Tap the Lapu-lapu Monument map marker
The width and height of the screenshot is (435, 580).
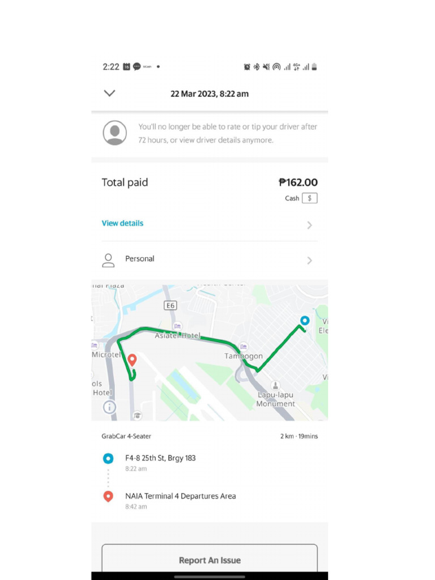(275, 386)
